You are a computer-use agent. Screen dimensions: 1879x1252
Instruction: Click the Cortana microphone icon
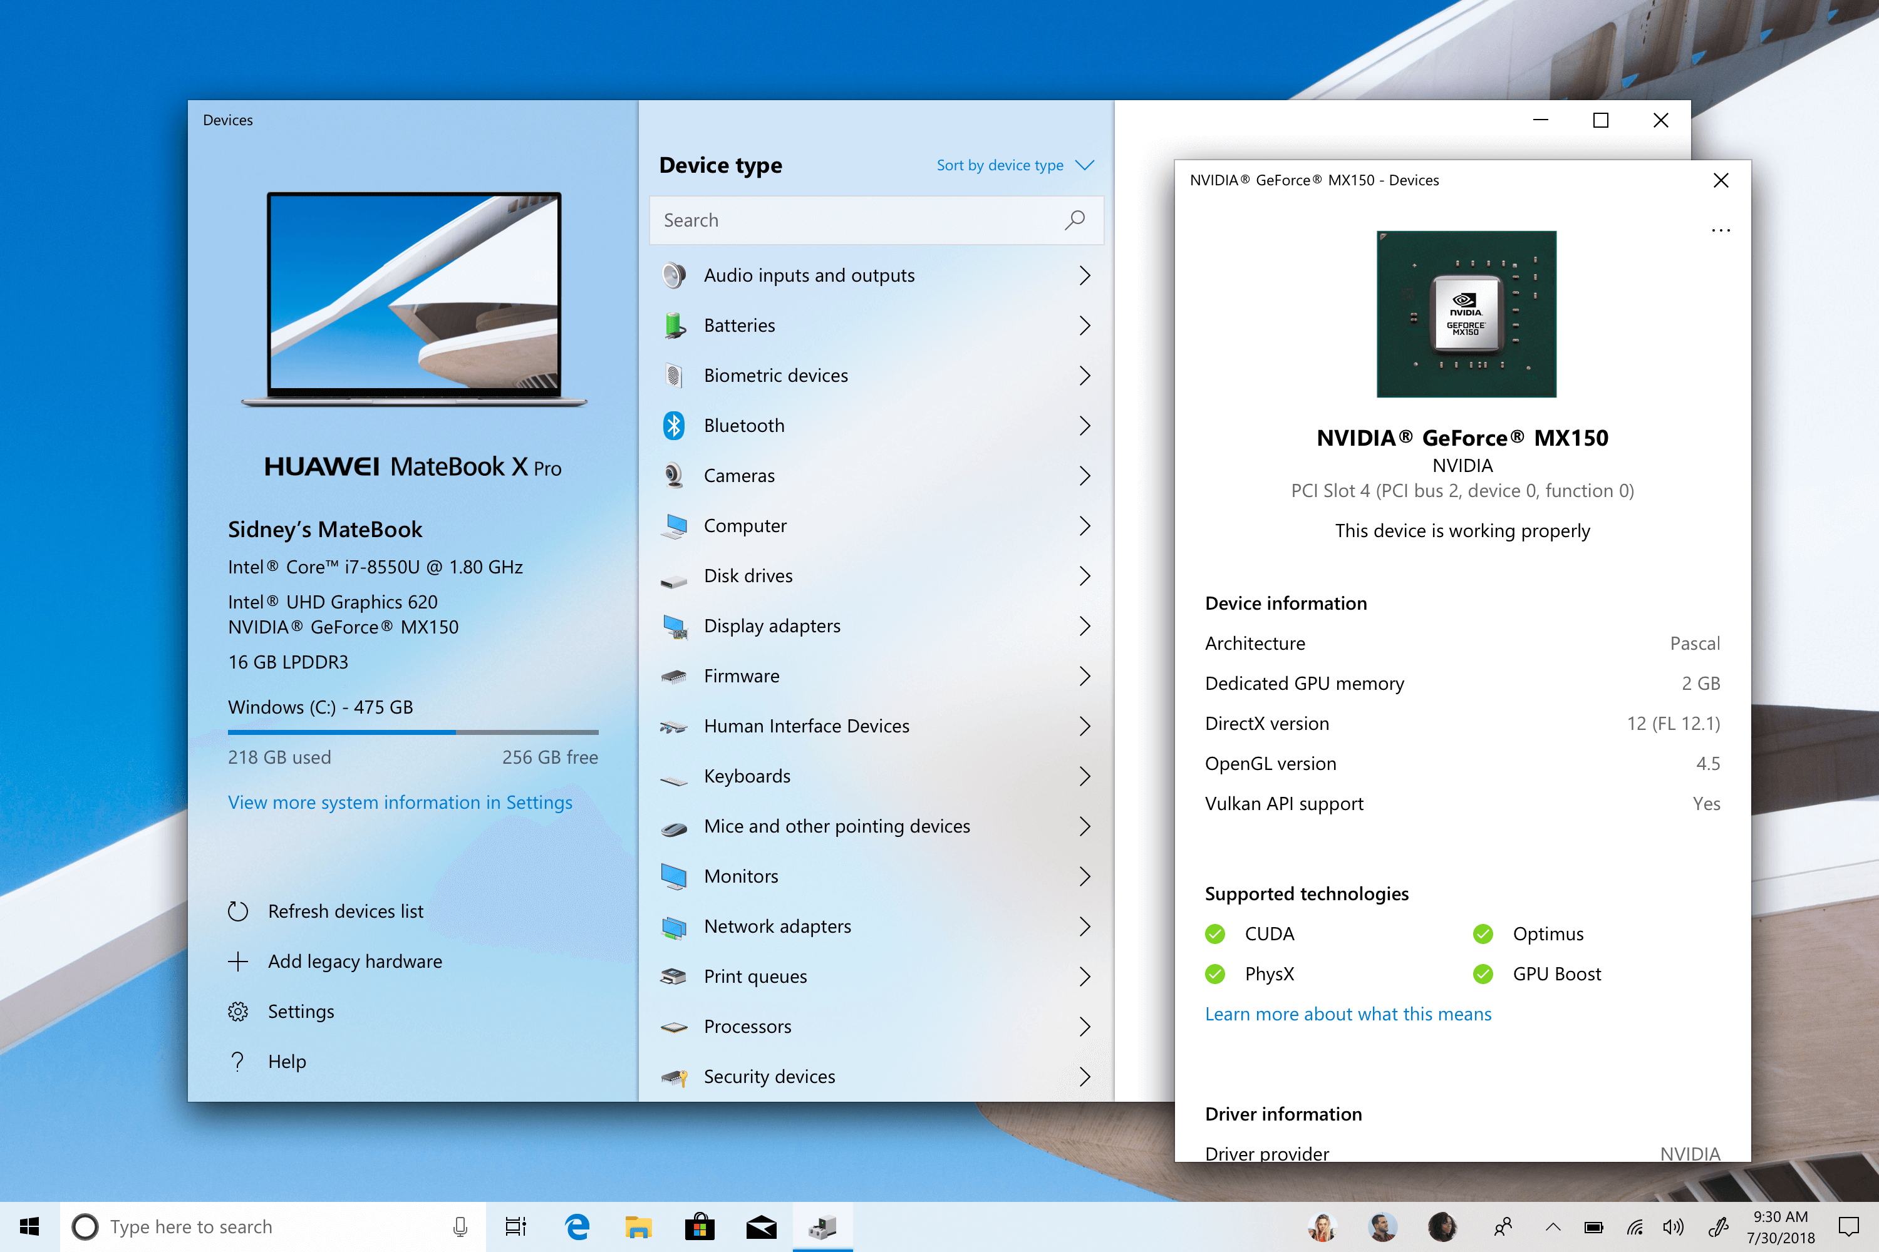(460, 1226)
